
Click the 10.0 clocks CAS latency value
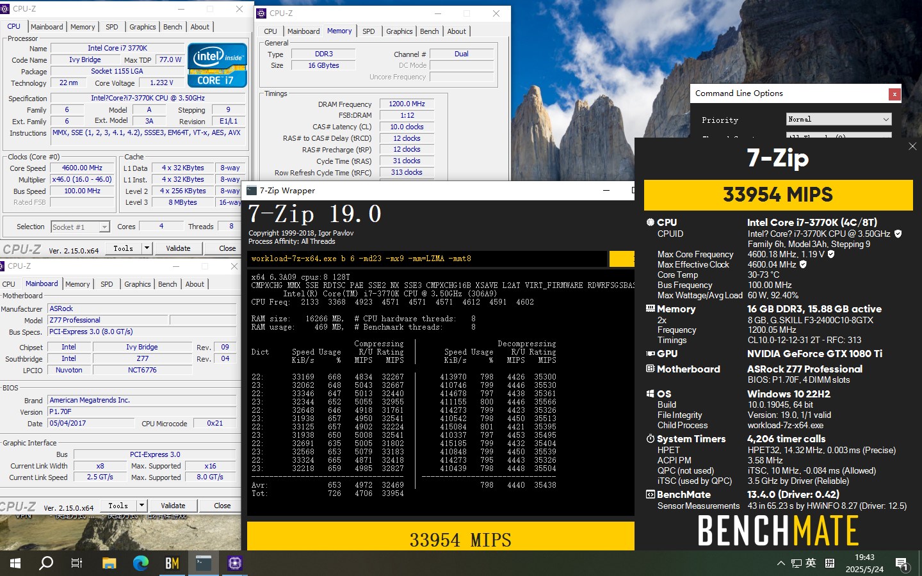pos(407,127)
